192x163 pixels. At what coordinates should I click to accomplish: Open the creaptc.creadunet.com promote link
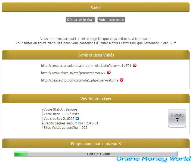pos(86,66)
